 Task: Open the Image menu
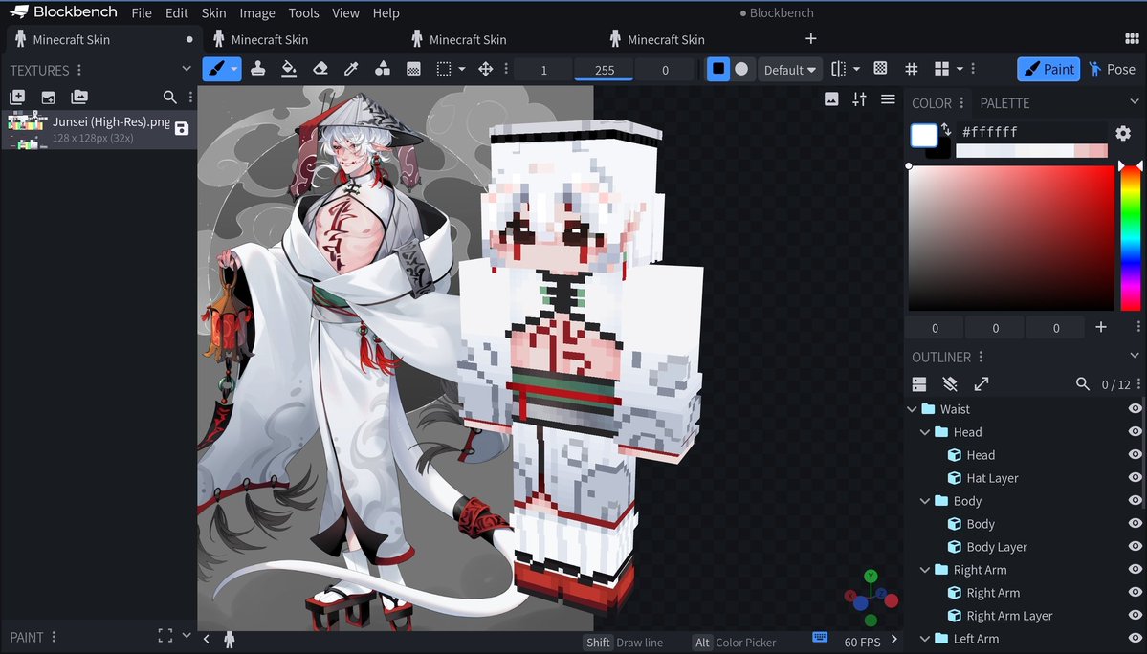point(256,13)
